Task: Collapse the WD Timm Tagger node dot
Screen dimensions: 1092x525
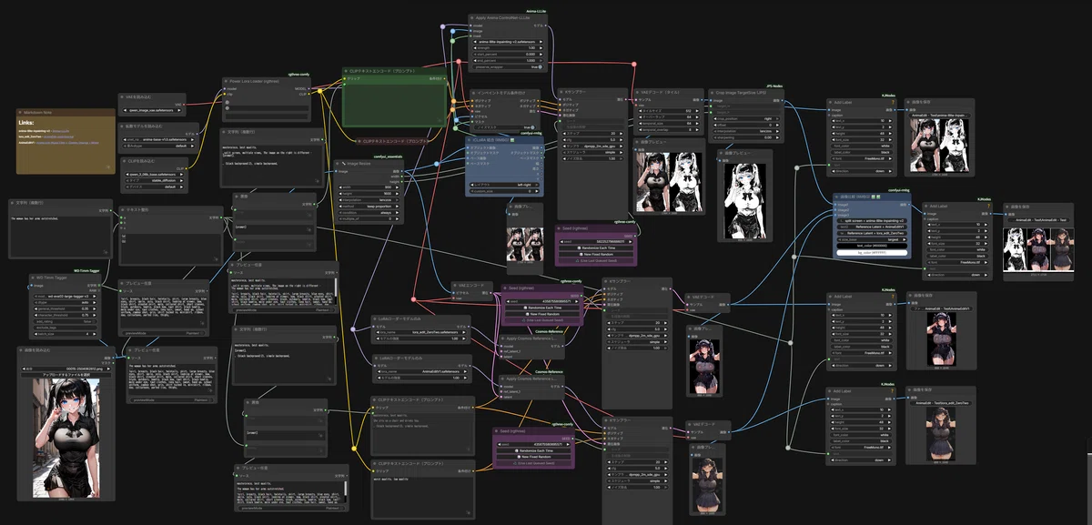Action: pyautogui.click(x=35, y=277)
